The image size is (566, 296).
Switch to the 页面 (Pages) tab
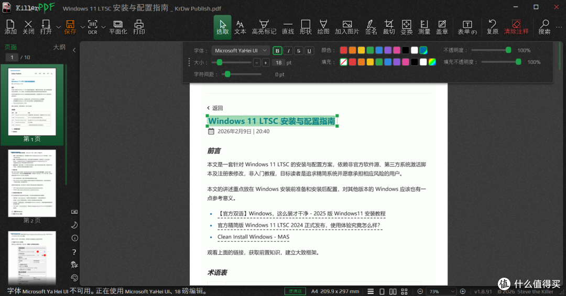[10, 47]
